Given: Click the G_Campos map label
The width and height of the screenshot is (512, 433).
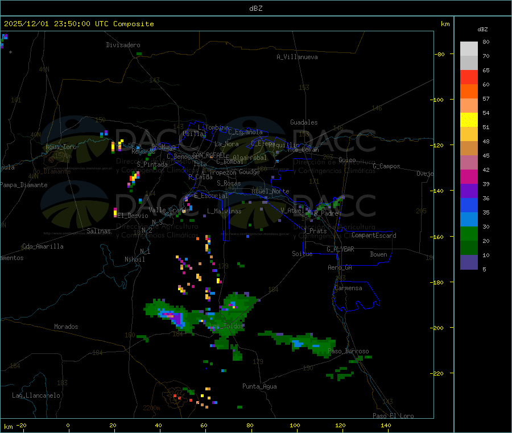Looking at the screenshot, I should (x=386, y=166).
